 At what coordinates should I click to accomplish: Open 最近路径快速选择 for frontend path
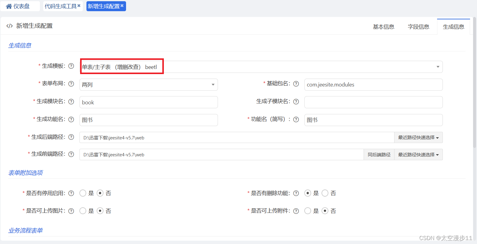tap(418, 155)
